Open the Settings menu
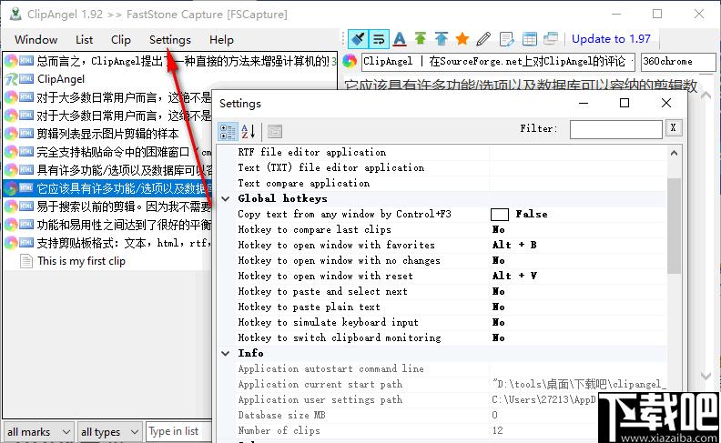721x443 pixels. coord(169,40)
